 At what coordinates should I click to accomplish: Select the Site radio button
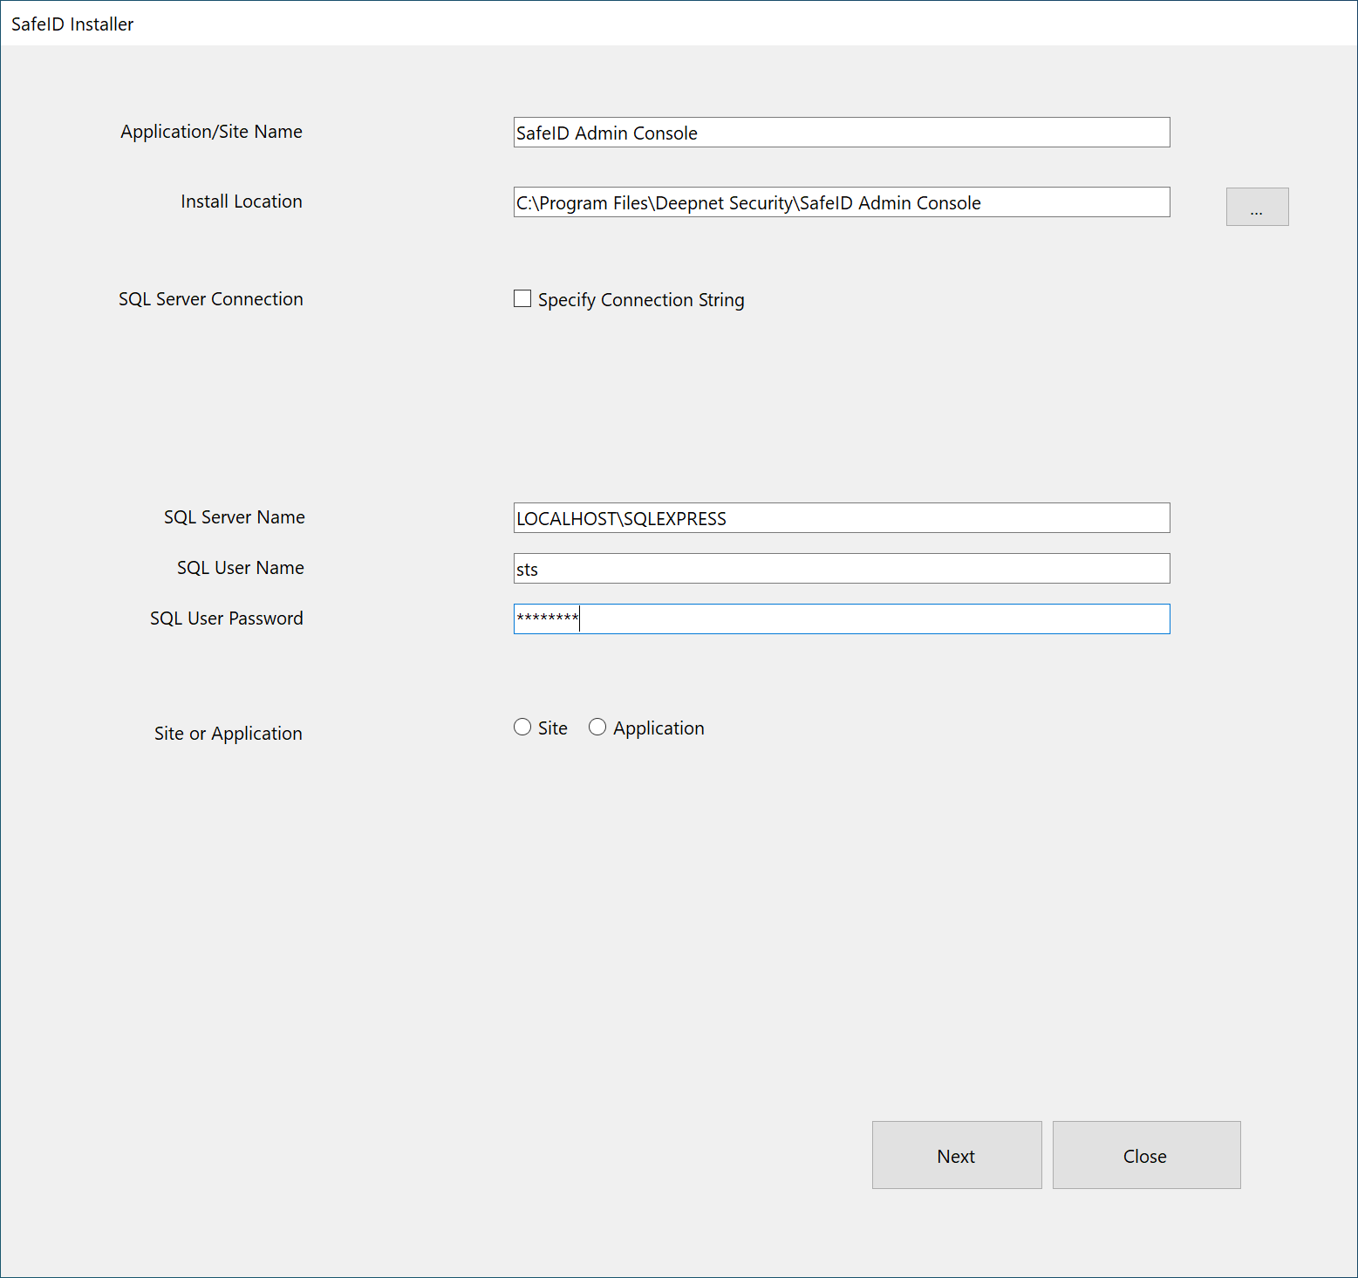522,728
